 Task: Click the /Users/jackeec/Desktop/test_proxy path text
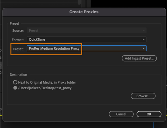(45, 88)
